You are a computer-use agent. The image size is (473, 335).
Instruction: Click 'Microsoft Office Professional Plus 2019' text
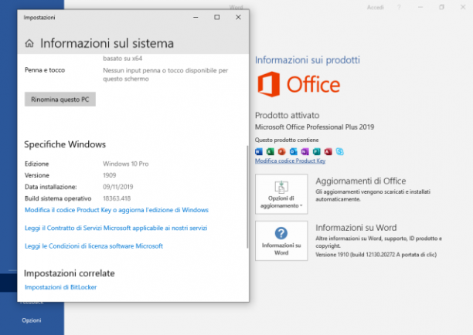(315, 127)
